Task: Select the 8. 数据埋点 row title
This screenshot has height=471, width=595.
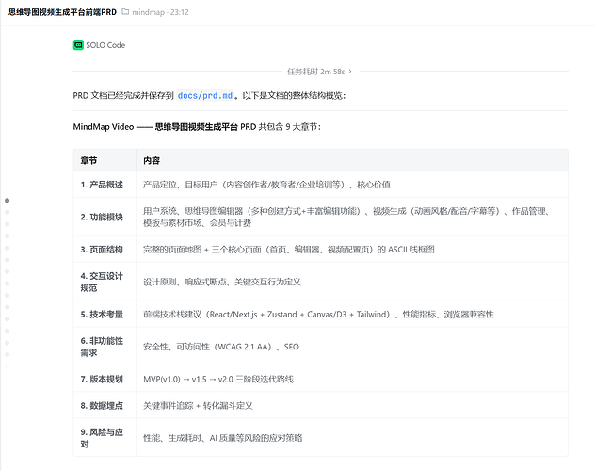Action: coord(102,406)
